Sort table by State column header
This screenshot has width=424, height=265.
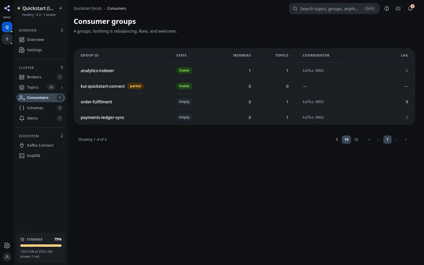point(181,55)
